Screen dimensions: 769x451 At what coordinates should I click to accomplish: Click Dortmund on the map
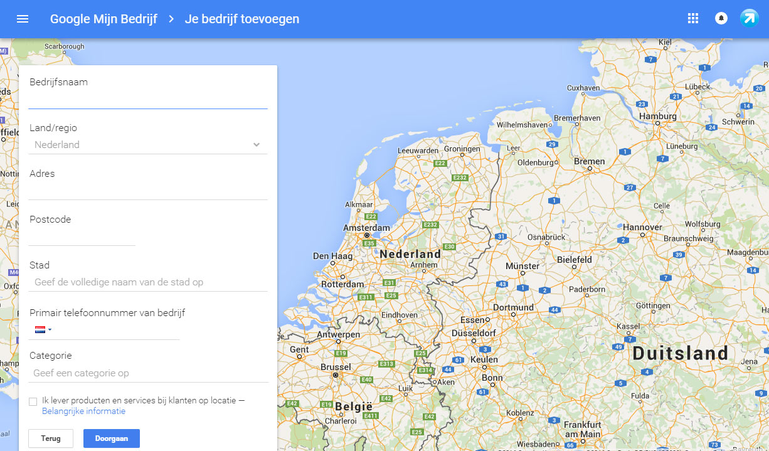(x=513, y=307)
